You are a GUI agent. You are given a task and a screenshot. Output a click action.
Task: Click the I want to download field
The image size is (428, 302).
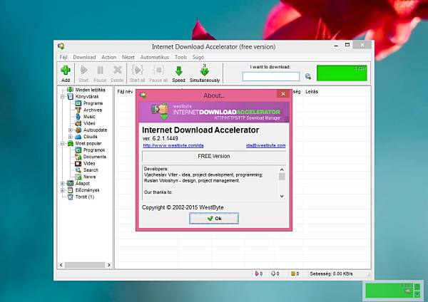click(x=271, y=76)
